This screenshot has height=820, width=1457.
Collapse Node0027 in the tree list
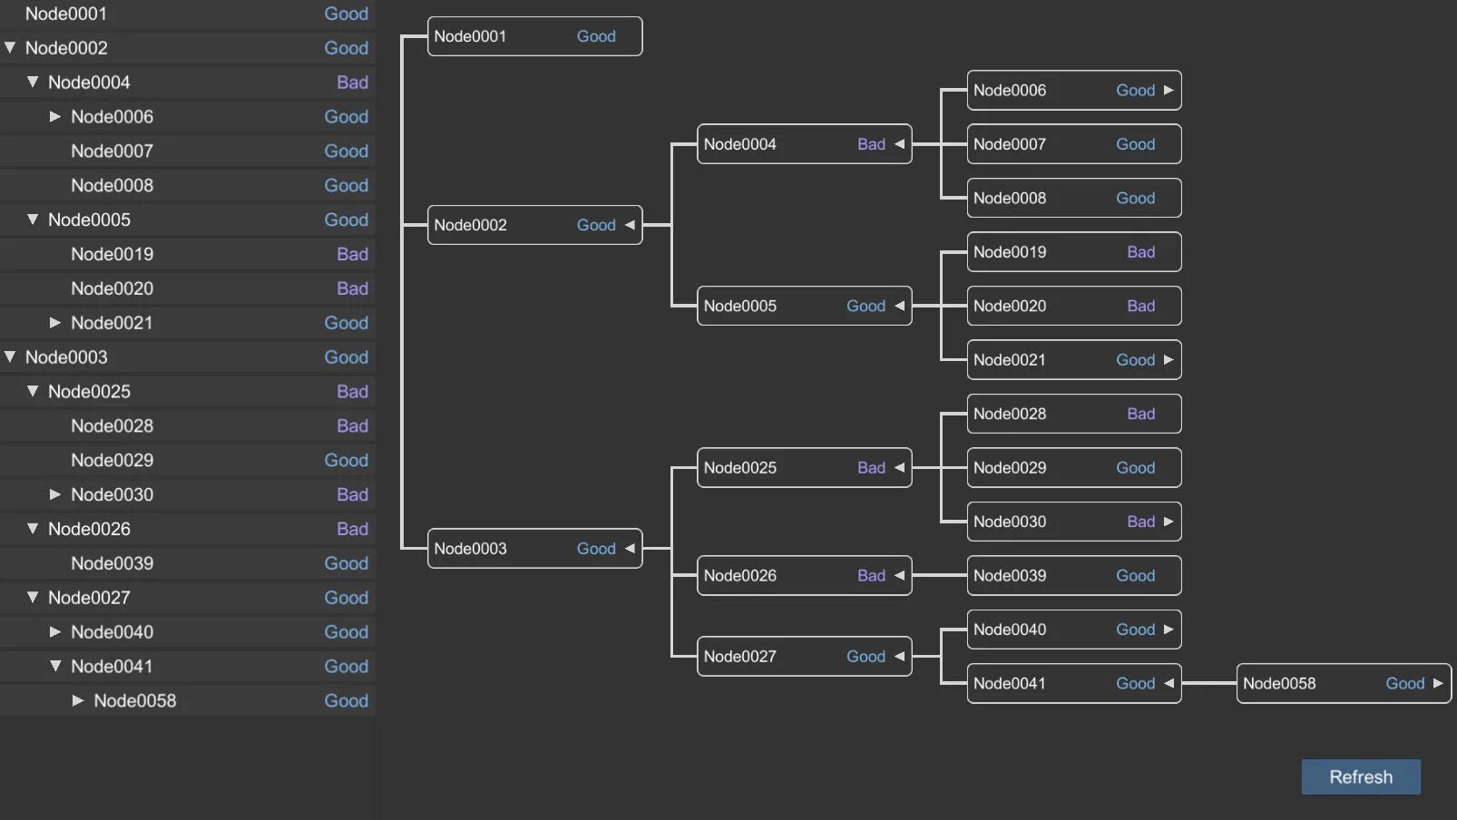33,597
